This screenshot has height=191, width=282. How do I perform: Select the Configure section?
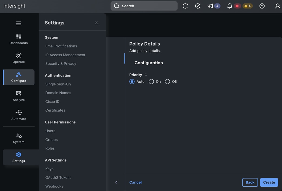pos(19,77)
